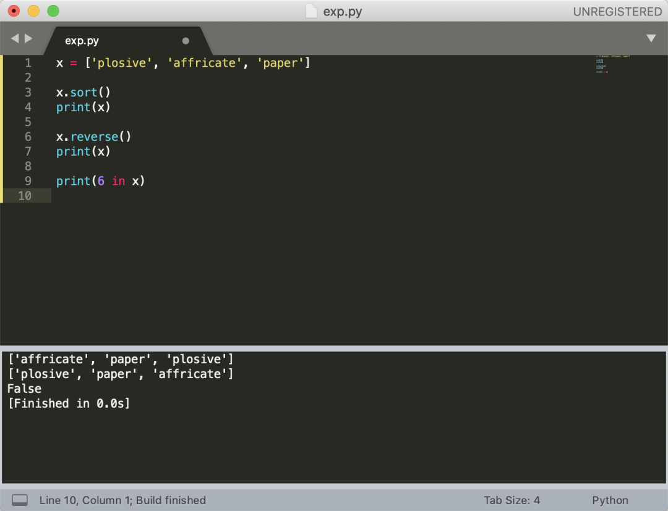Open the Tab Size: 4 menu

512,500
